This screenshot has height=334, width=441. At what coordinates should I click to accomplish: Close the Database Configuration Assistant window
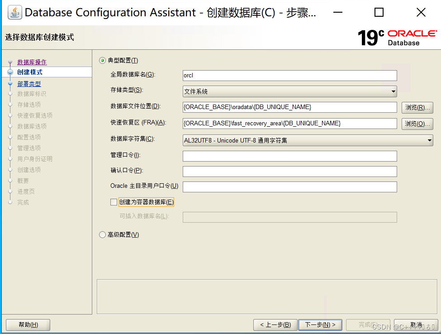[x=421, y=12]
